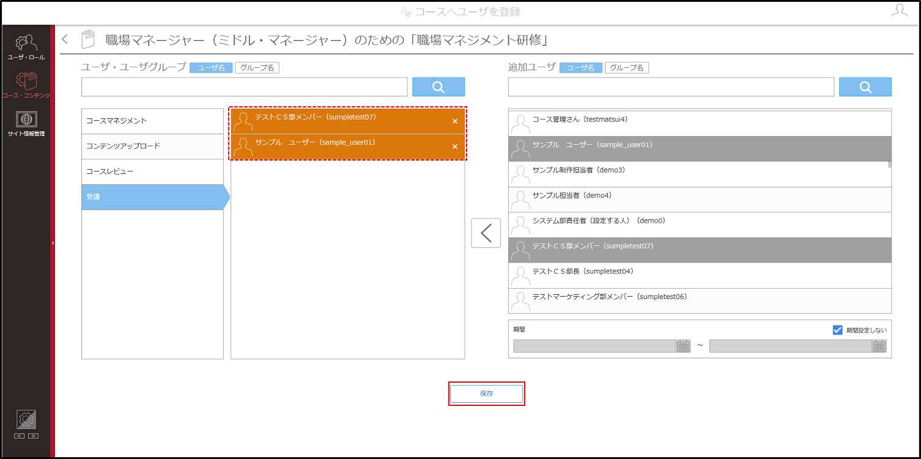Image resolution: width=921 pixels, height=459 pixels.
Task: Click assigned user サンプル ユーザー in orange list
Action: pyautogui.click(x=348, y=147)
